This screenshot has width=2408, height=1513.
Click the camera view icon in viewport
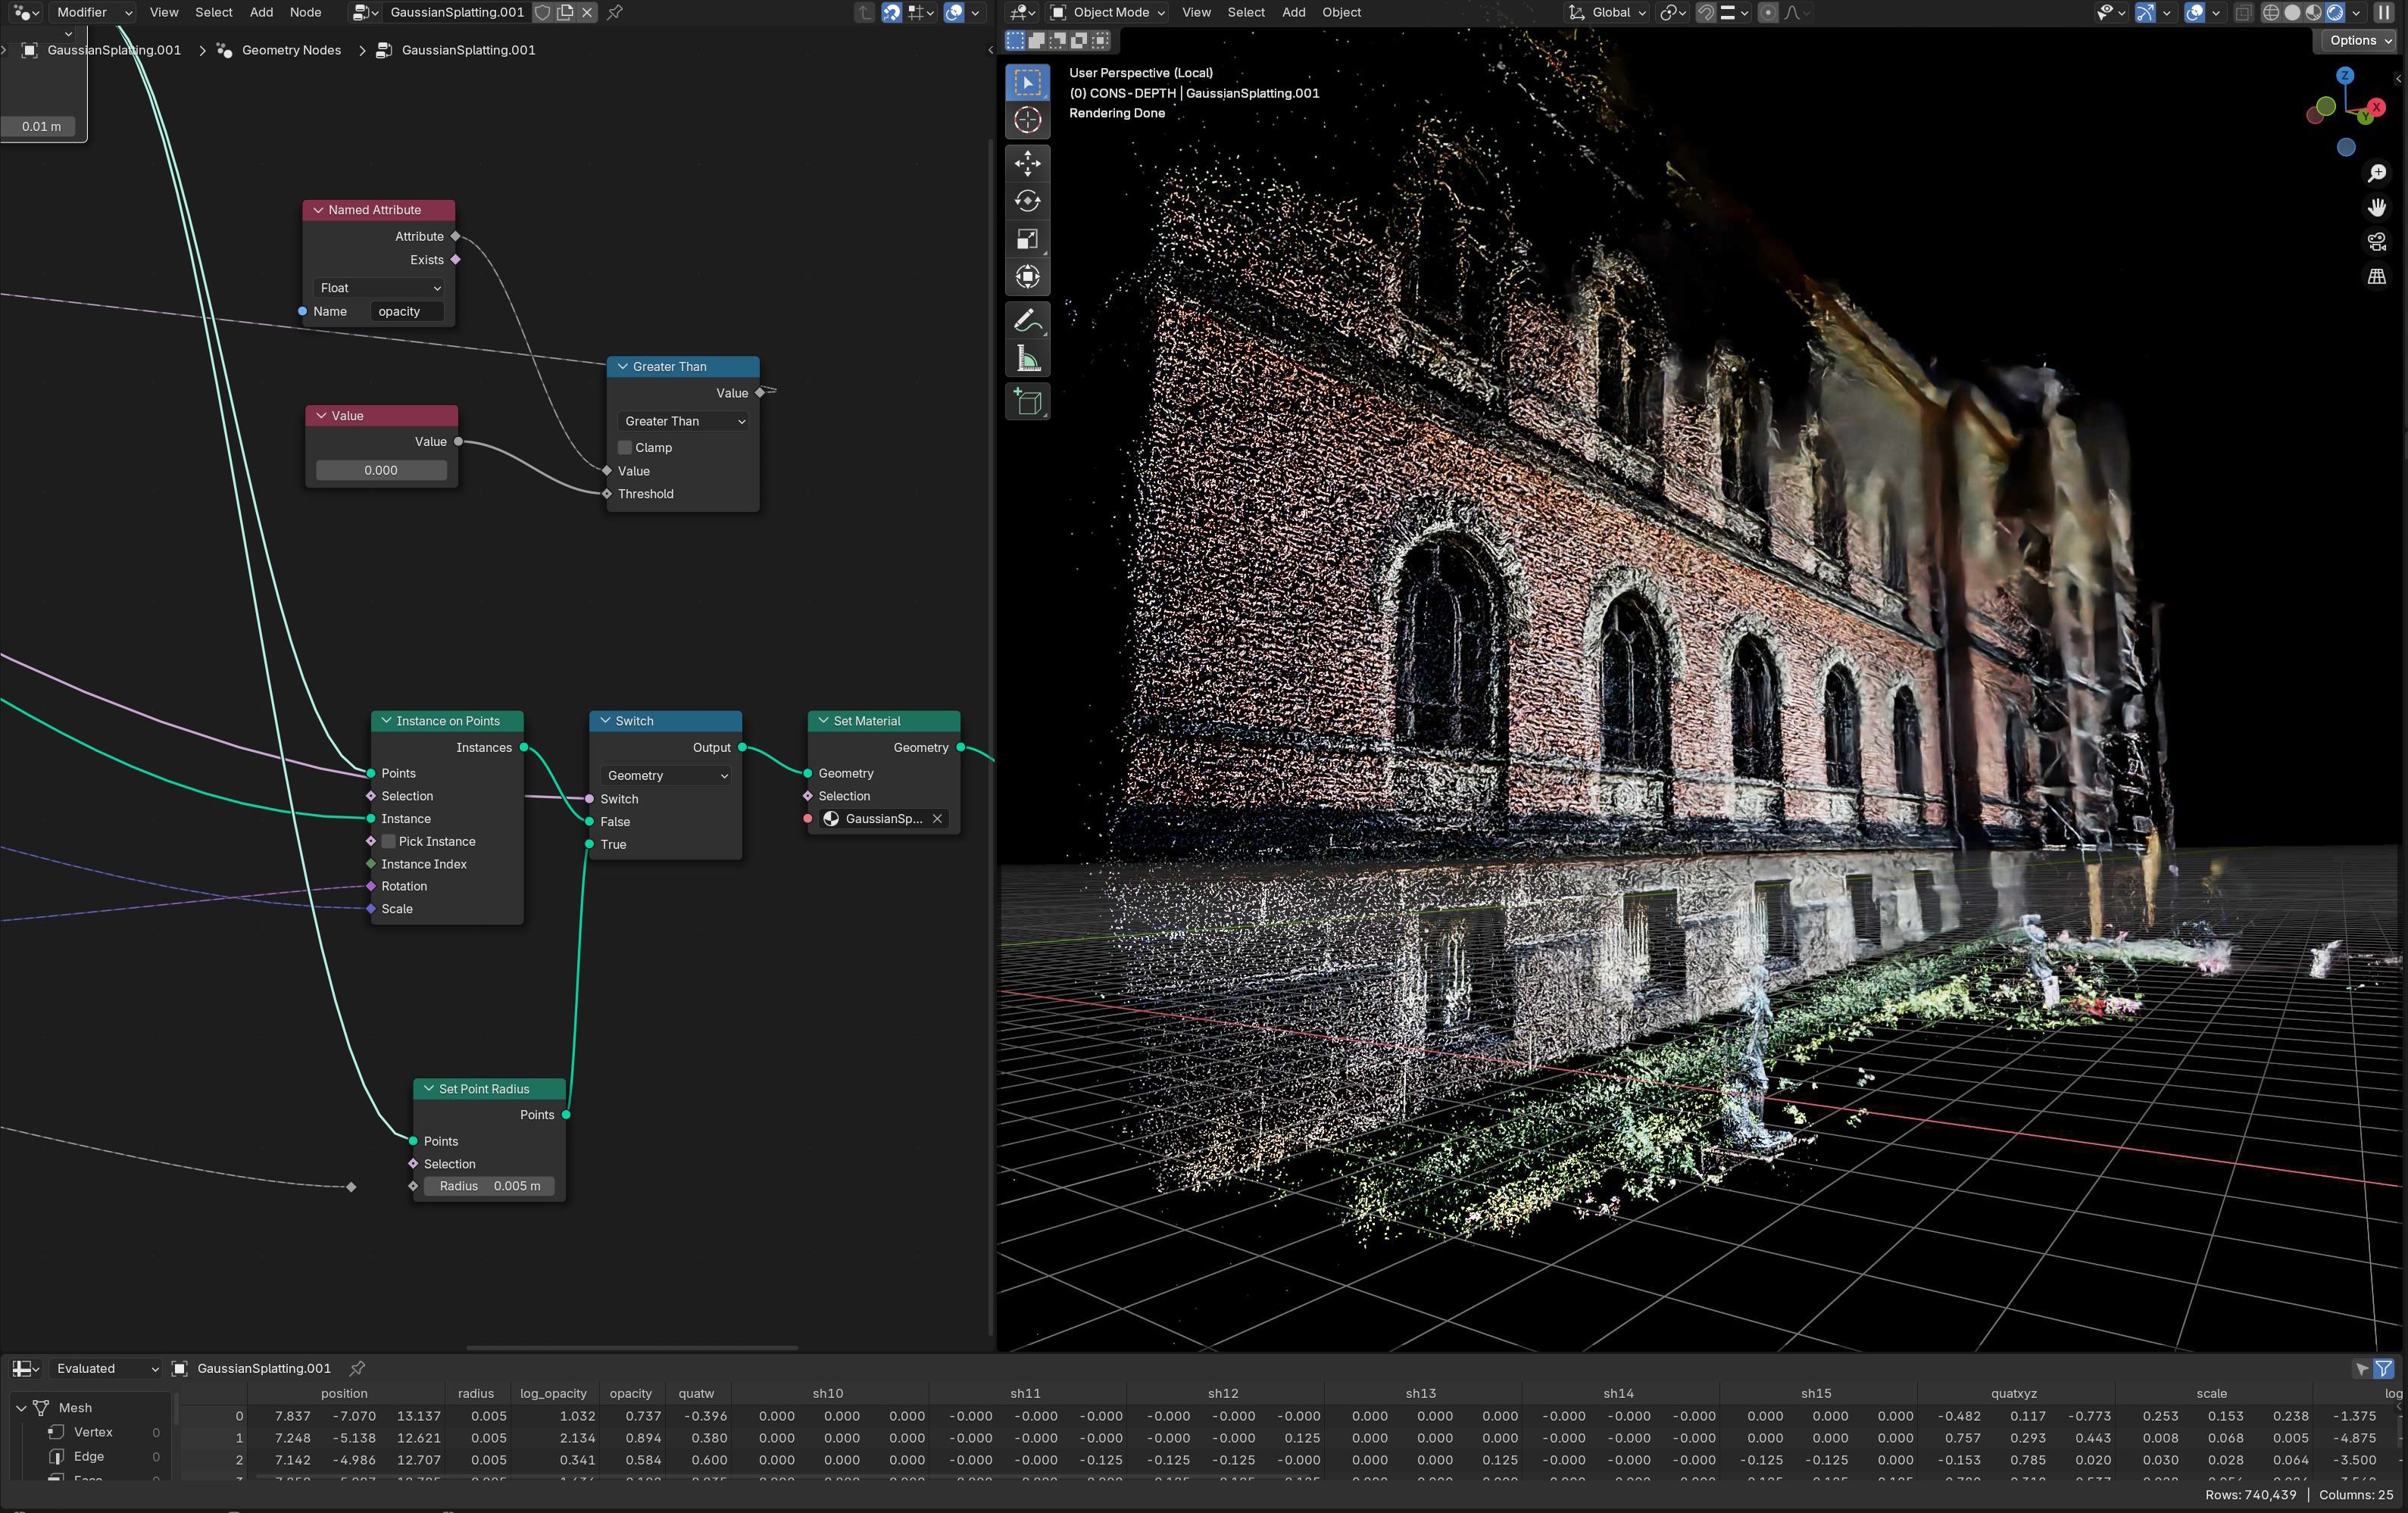2376,242
